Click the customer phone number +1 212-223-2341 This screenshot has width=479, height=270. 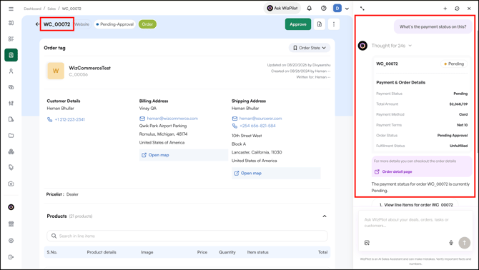pyautogui.click(x=69, y=119)
